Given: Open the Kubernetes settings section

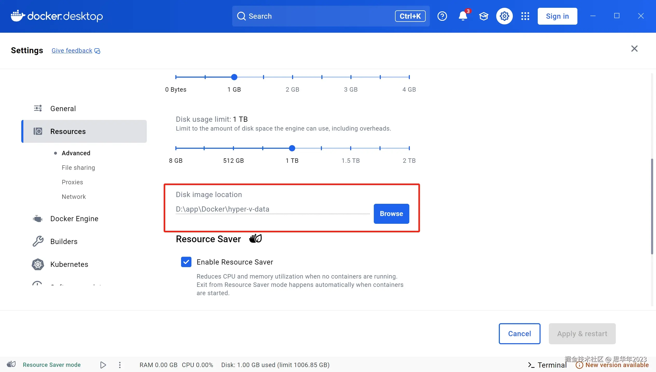Looking at the screenshot, I should pos(69,264).
